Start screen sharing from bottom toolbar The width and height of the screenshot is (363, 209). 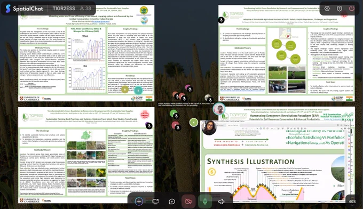tap(155, 202)
